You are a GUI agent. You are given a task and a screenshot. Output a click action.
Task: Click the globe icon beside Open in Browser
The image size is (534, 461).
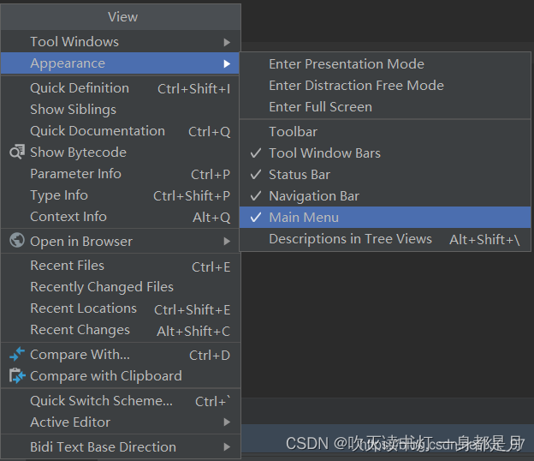[x=17, y=240]
